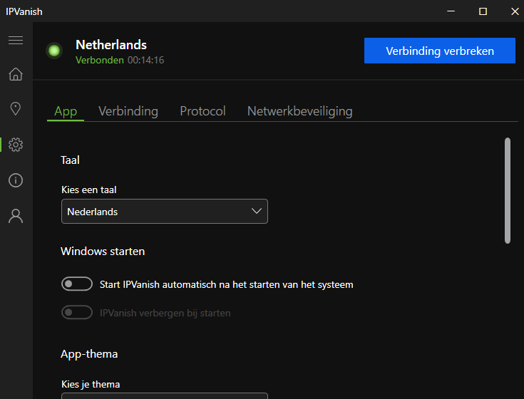Toggle Start IPVanish automatisch at system start
Image resolution: width=524 pixels, height=399 pixels.
coord(77,284)
